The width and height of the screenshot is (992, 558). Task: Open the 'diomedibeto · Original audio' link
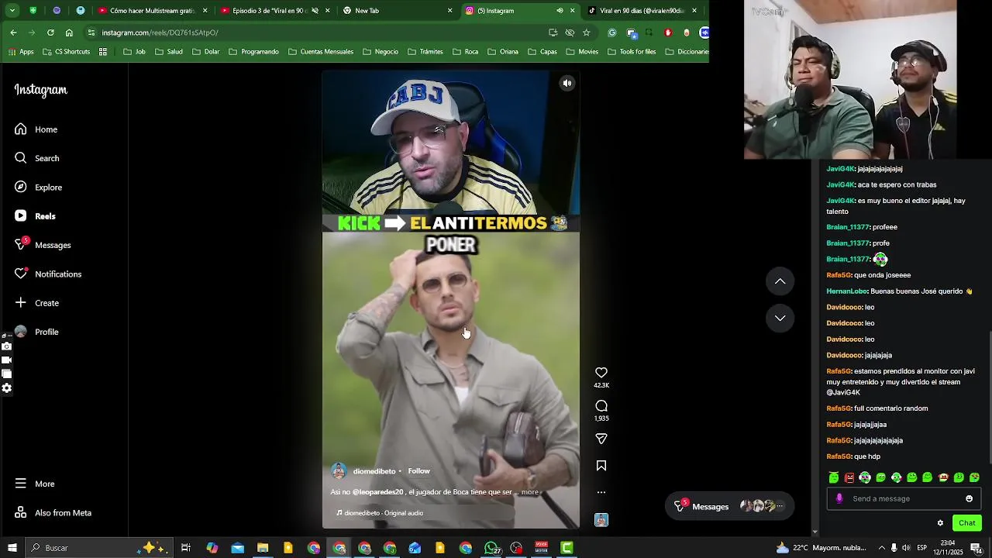[381, 513]
